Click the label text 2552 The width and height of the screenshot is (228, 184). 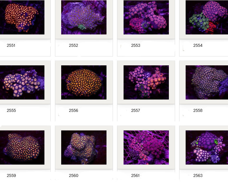[x=74, y=45]
